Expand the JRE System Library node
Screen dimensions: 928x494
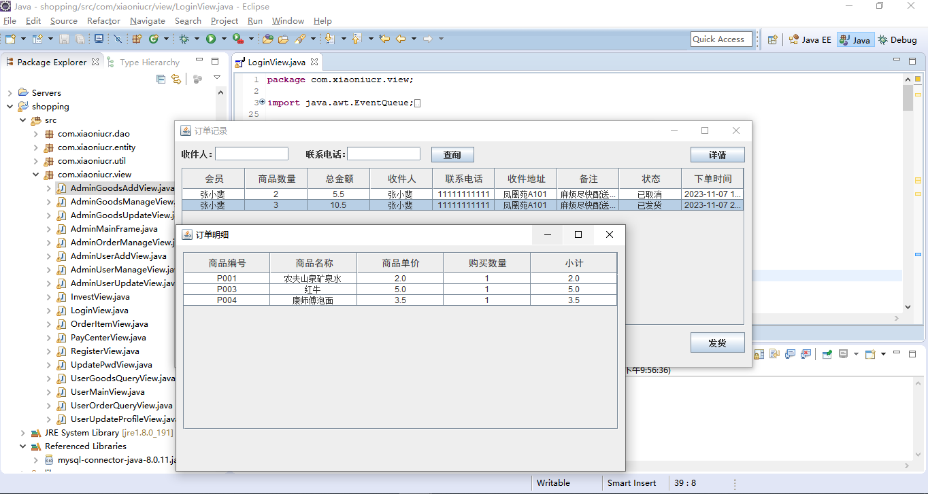22,433
